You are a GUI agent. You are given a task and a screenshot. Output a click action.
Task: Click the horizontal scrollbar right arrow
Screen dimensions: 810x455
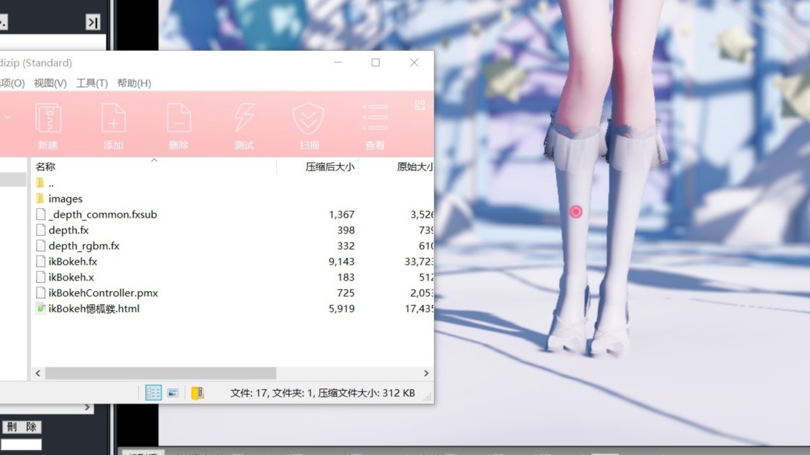point(426,373)
